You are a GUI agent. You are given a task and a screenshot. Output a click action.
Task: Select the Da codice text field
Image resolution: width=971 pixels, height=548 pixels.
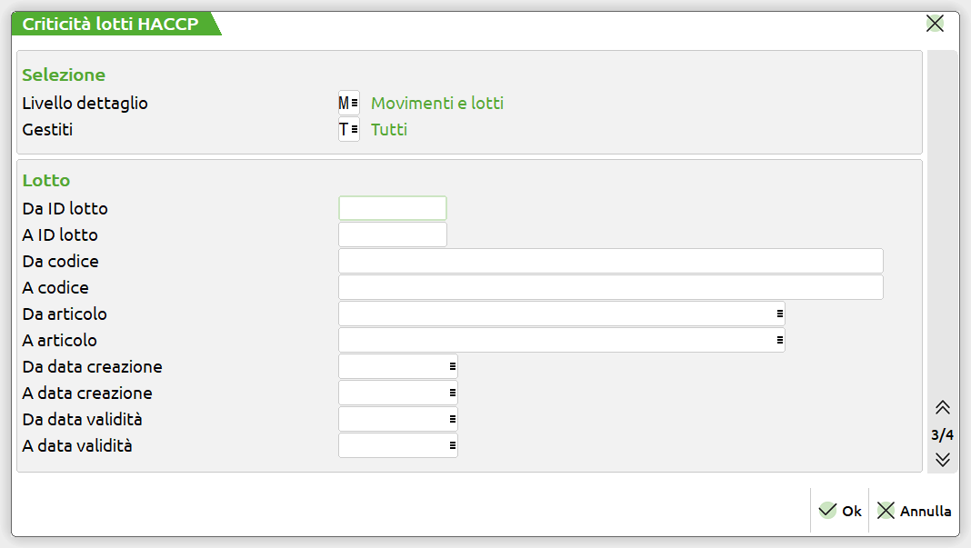click(x=610, y=261)
